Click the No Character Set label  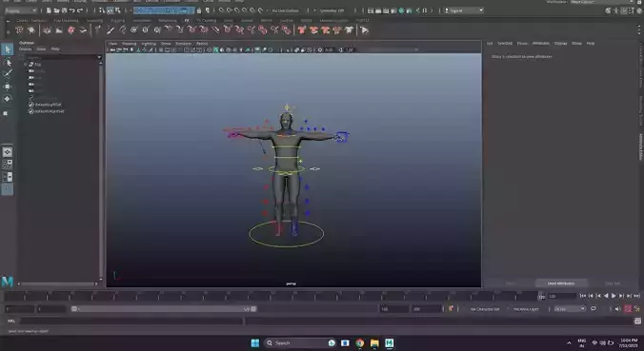485,309
